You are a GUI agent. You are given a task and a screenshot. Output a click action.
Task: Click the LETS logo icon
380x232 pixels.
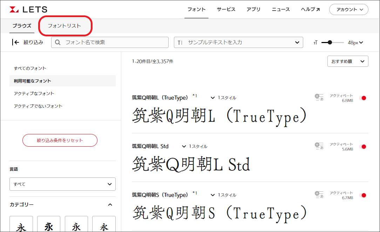click(x=14, y=9)
